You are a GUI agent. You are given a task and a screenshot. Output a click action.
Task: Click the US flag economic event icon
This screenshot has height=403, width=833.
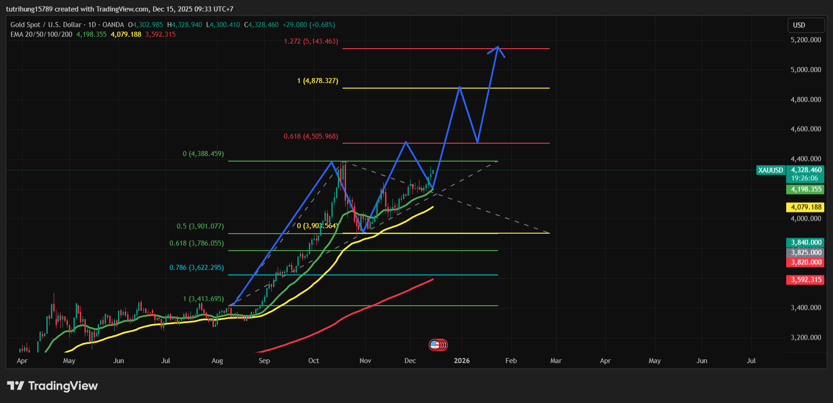point(435,345)
